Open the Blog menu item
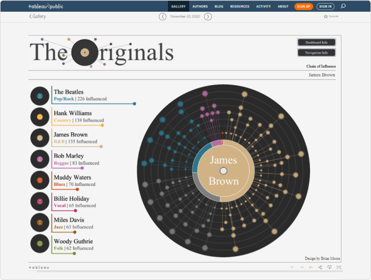Viewport: 371px width, 280px height. tap(219, 6)
